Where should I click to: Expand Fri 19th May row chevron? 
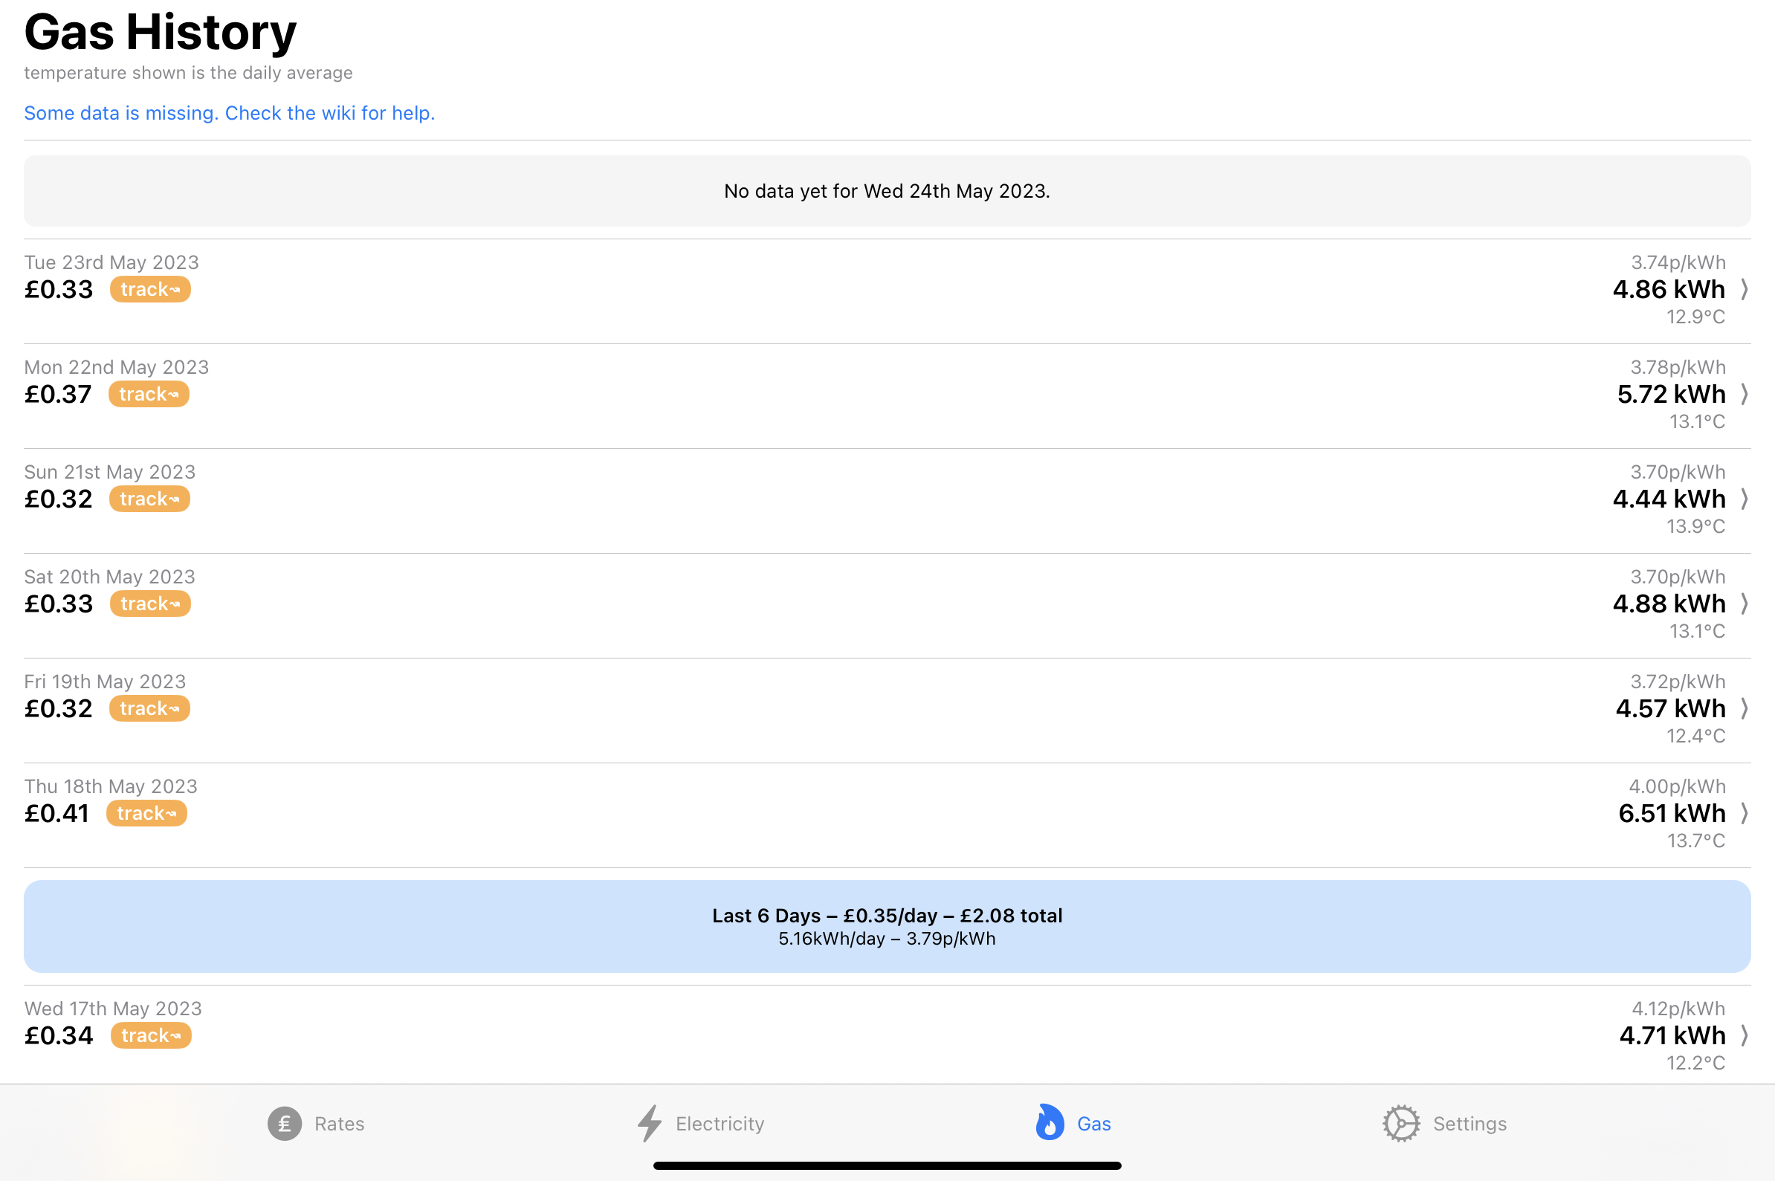1744,708
